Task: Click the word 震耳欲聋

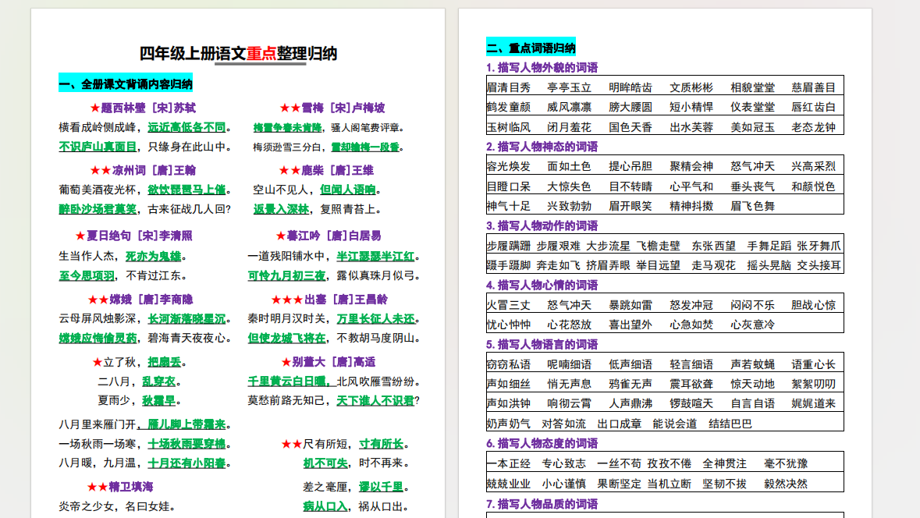Action: (x=691, y=385)
